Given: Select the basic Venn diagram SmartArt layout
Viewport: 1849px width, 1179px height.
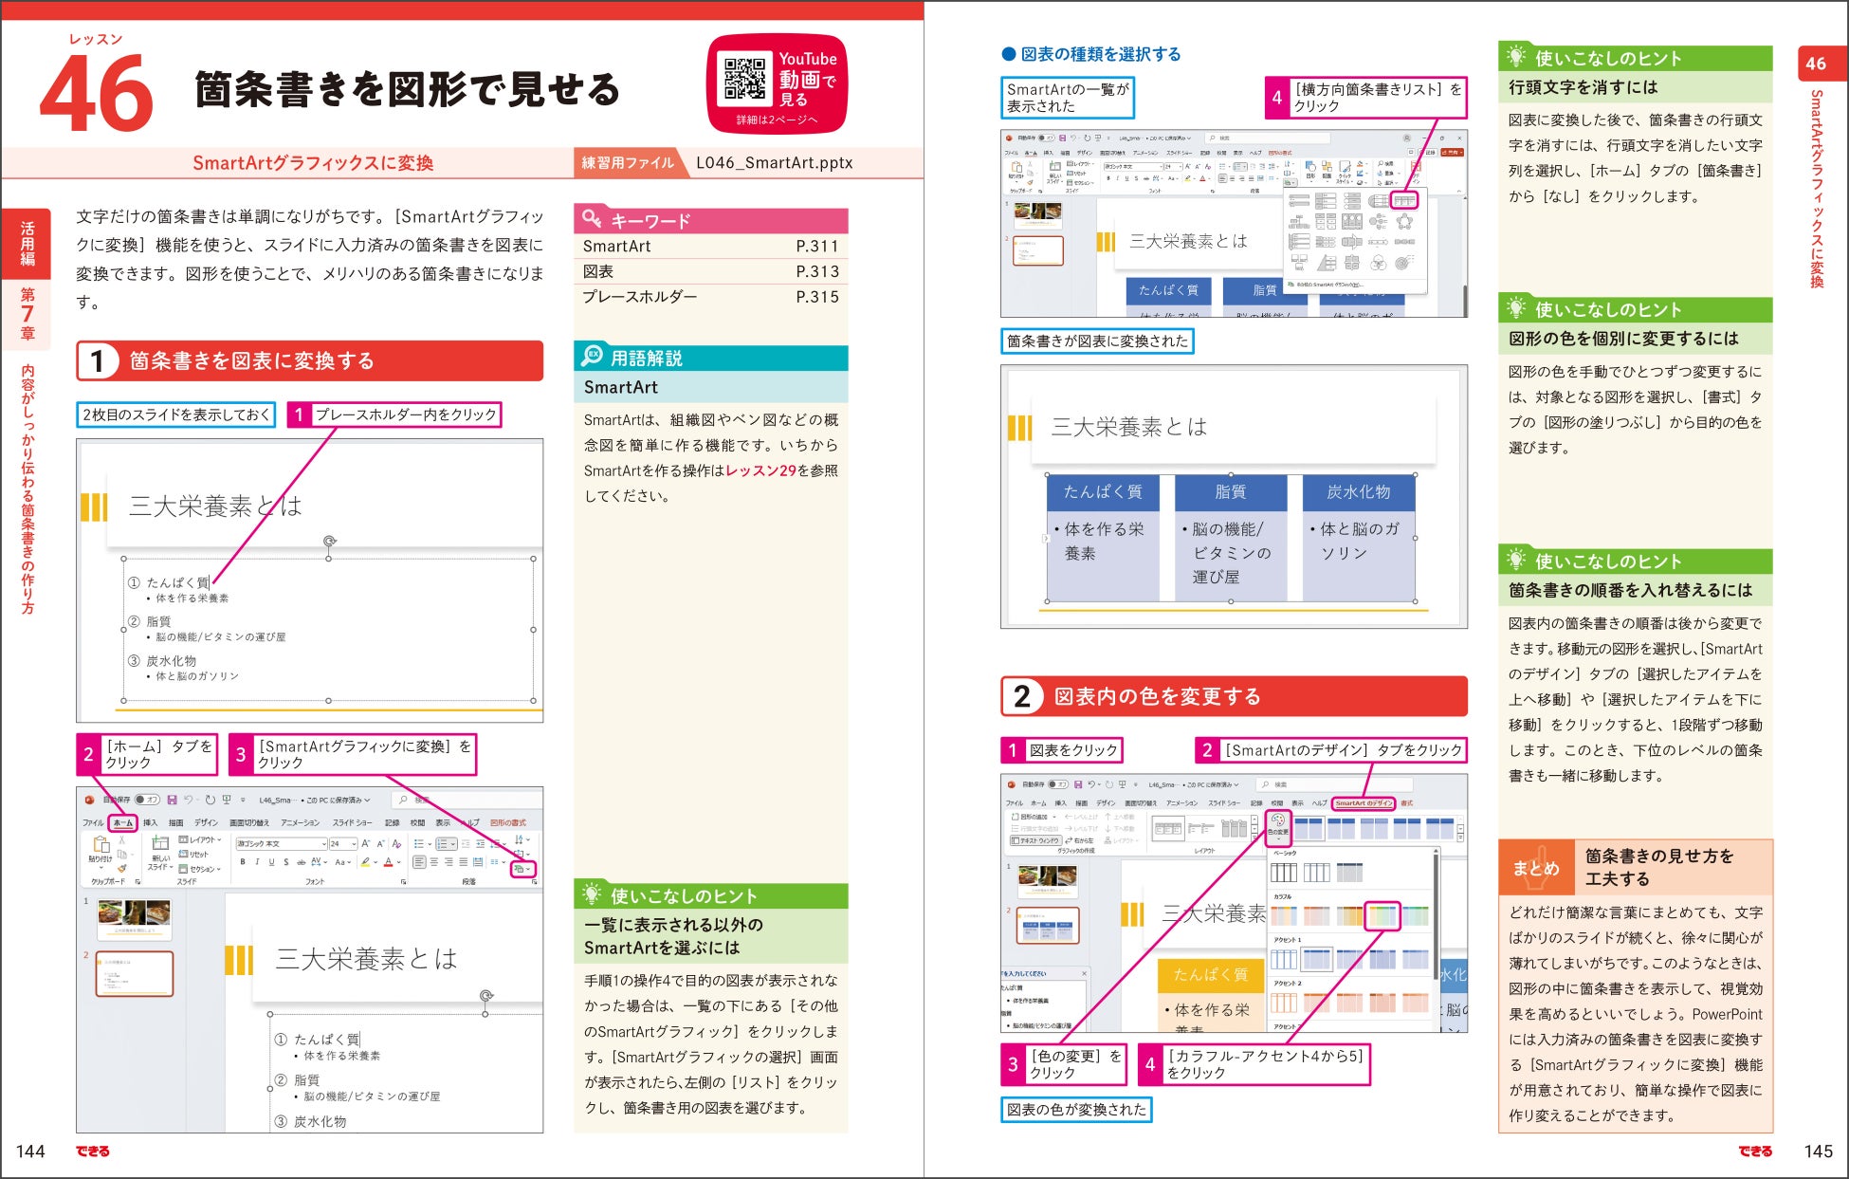Looking at the screenshot, I should (x=1378, y=263).
